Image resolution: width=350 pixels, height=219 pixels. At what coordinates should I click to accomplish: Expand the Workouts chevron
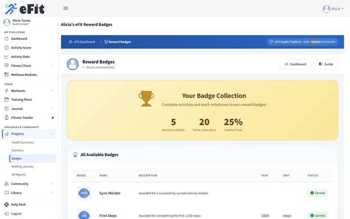52,91
